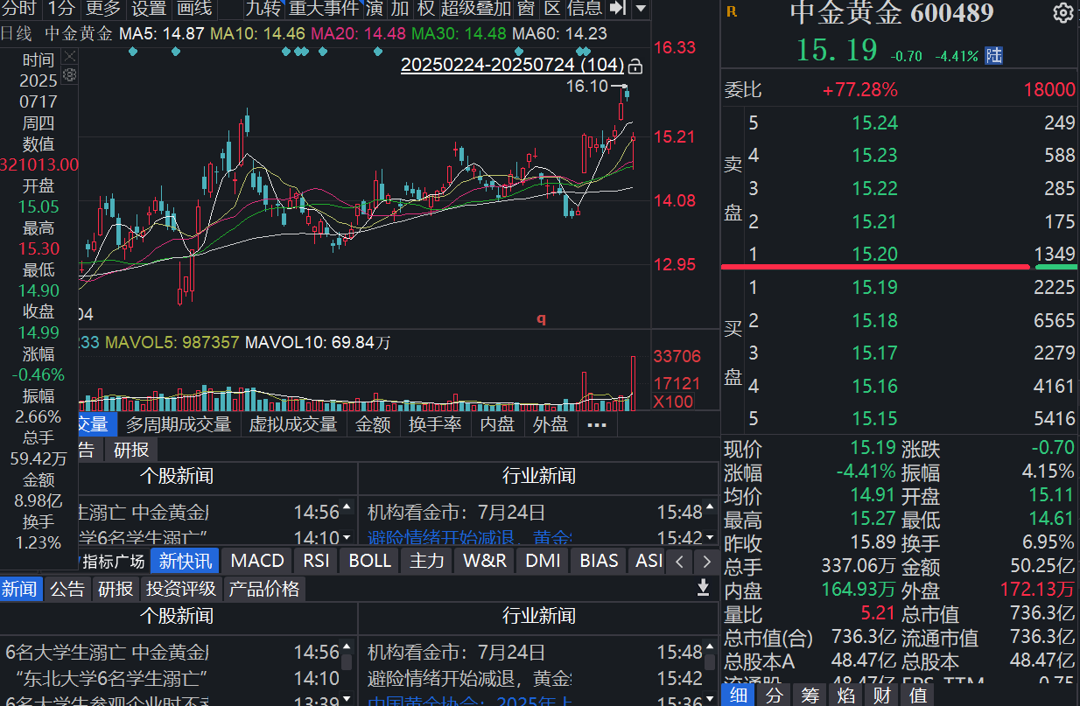Click the collapse-toolbar arrow icon after 信息
The image size is (1080, 706).
click(617, 9)
